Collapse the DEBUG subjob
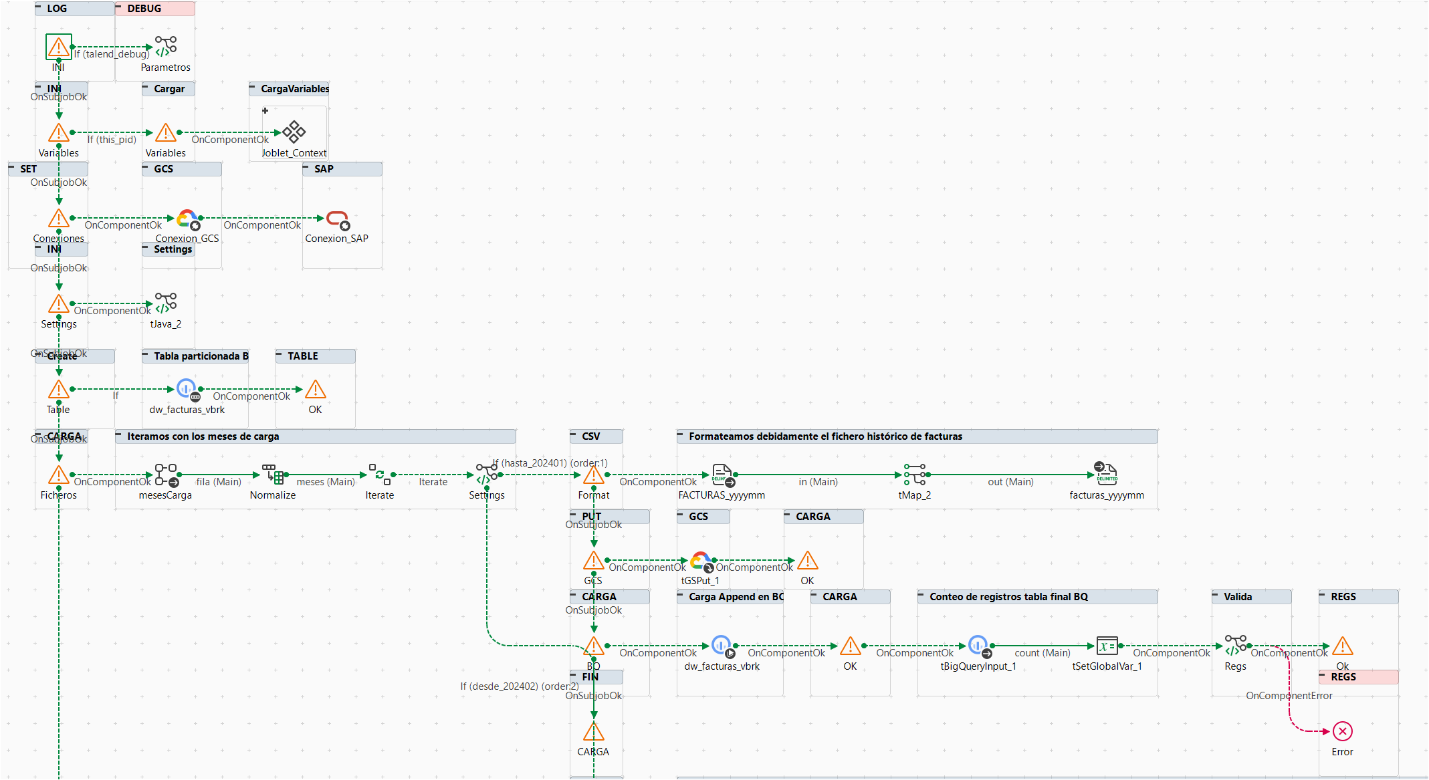The image size is (1429, 780). click(x=118, y=6)
